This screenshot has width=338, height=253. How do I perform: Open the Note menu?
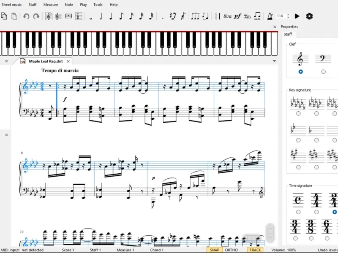pyautogui.click(x=69, y=5)
